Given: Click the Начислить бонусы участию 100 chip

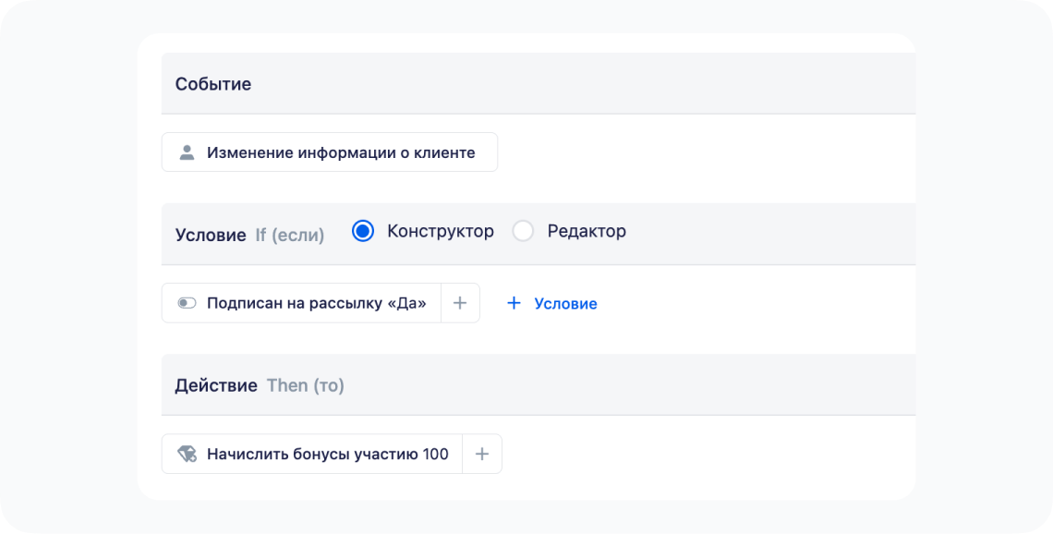Looking at the screenshot, I should pyautogui.click(x=330, y=454).
